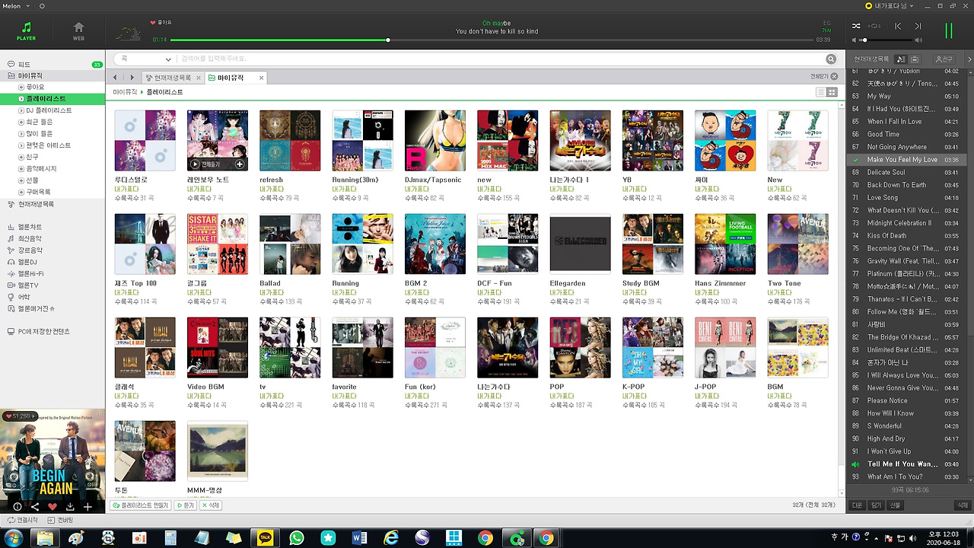Expand 최근 들은 in the sidebar
This screenshot has height=548, width=974.
pos(21,122)
